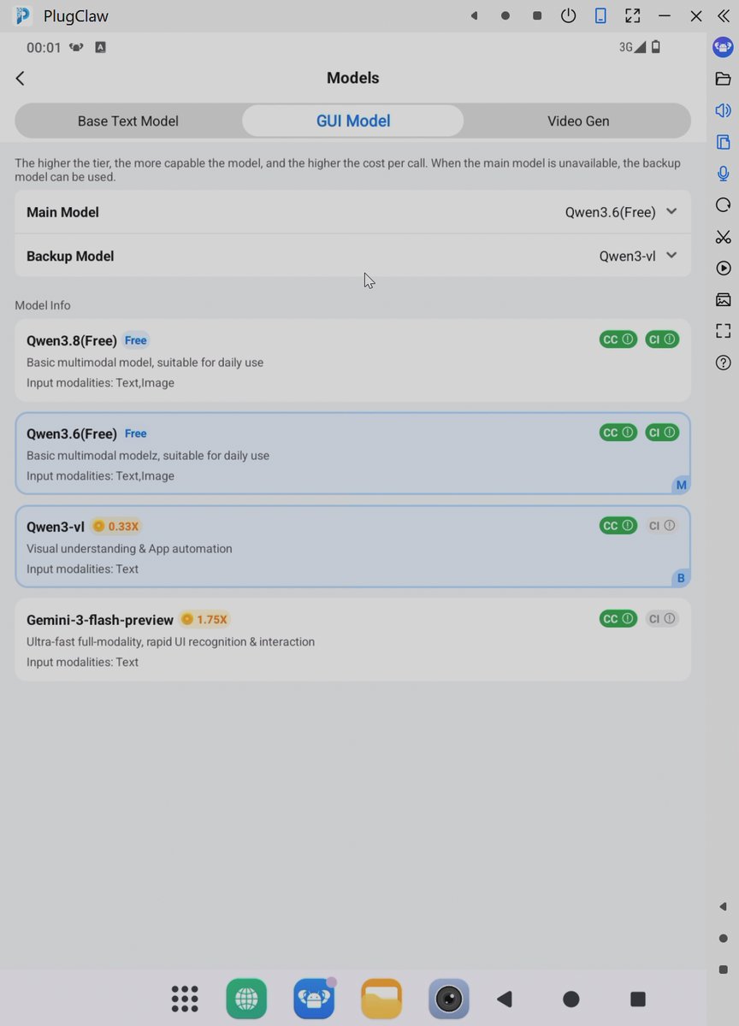Click the play record icon in sidebar
Screen dimensions: 739x1026
[x=723, y=268]
